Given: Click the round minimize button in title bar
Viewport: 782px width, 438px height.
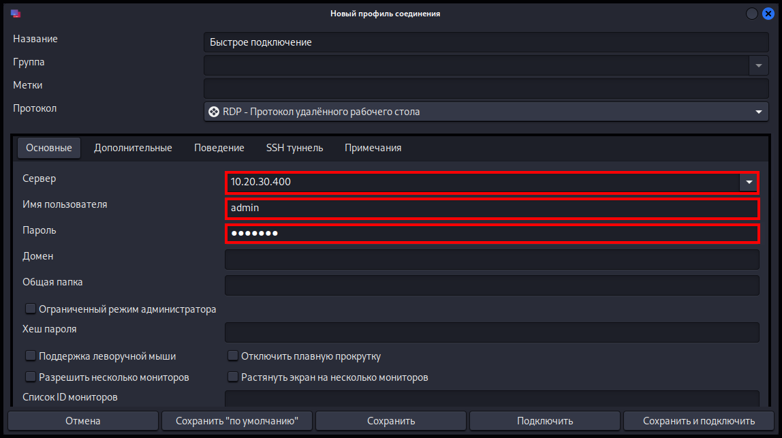Looking at the screenshot, I should coord(751,14).
